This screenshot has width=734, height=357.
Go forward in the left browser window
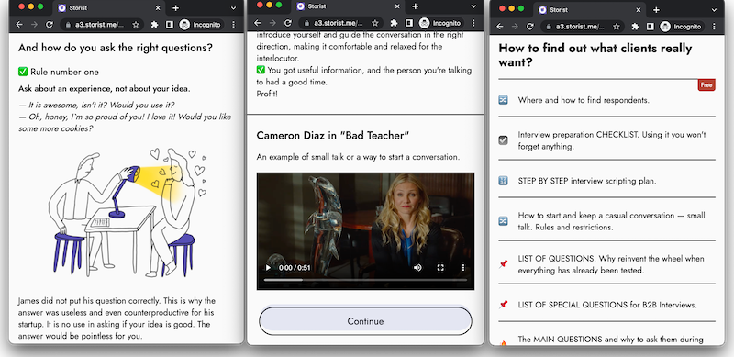click(34, 25)
